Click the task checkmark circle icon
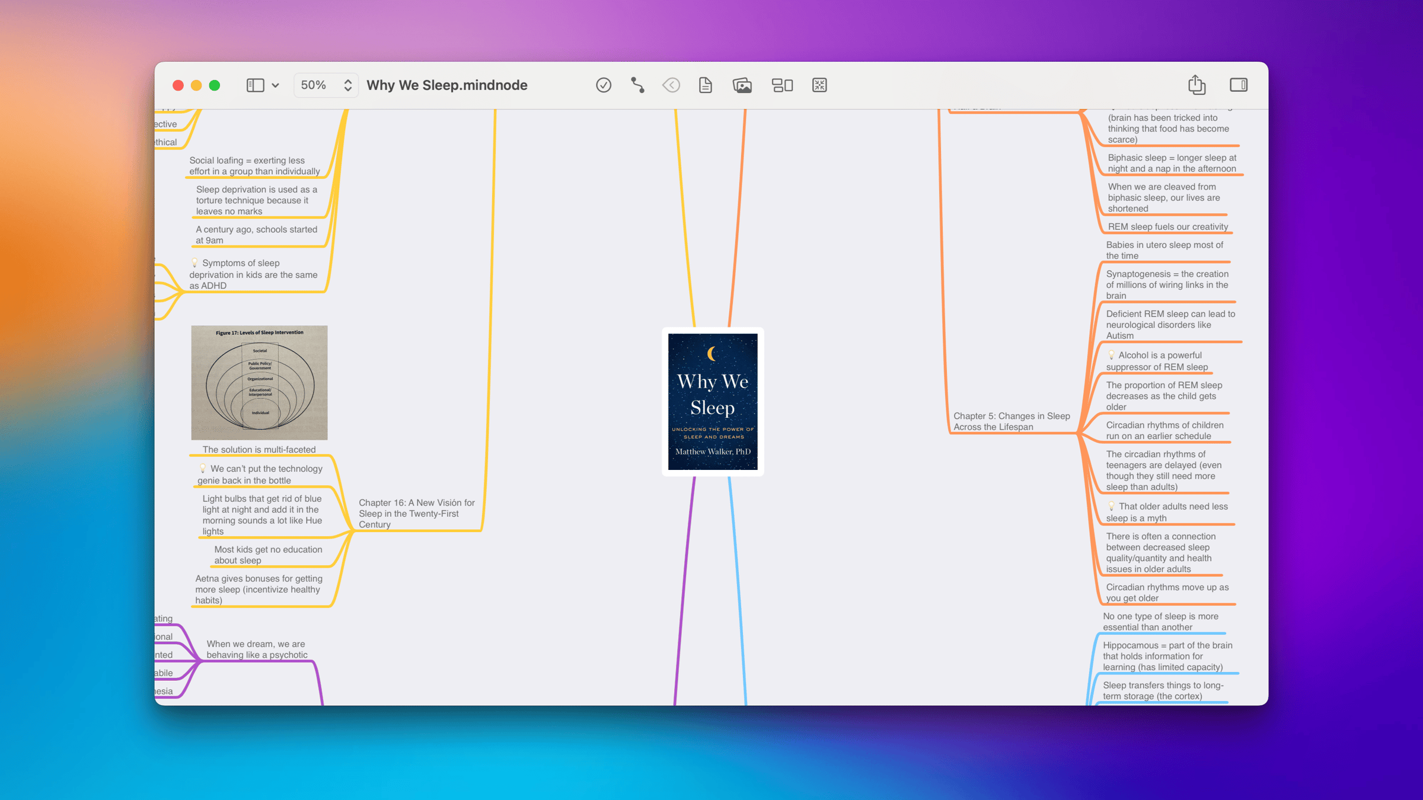This screenshot has width=1423, height=800. click(604, 85)
